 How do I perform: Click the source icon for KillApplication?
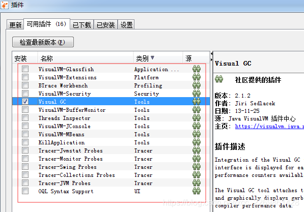(x=197, y=142)
